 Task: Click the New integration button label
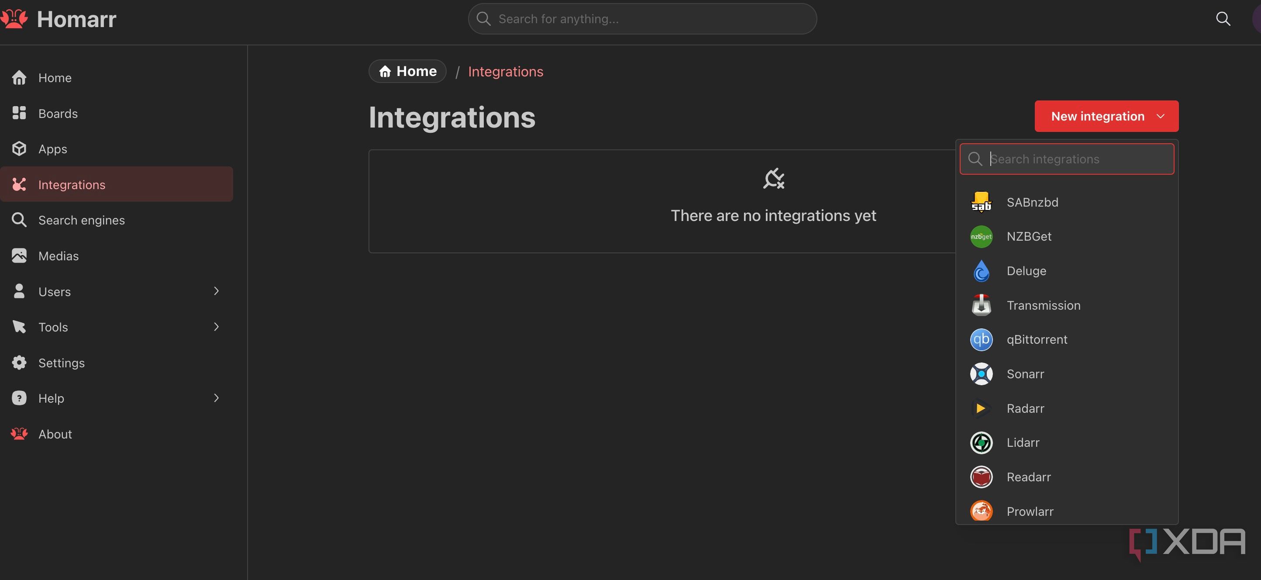pos(1098,116)
